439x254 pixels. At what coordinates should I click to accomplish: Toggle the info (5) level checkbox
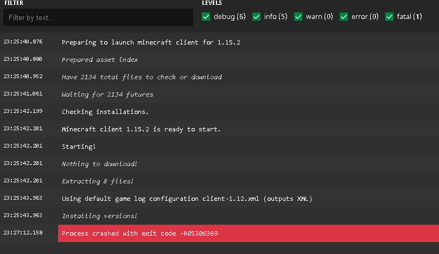pos(256,17)
